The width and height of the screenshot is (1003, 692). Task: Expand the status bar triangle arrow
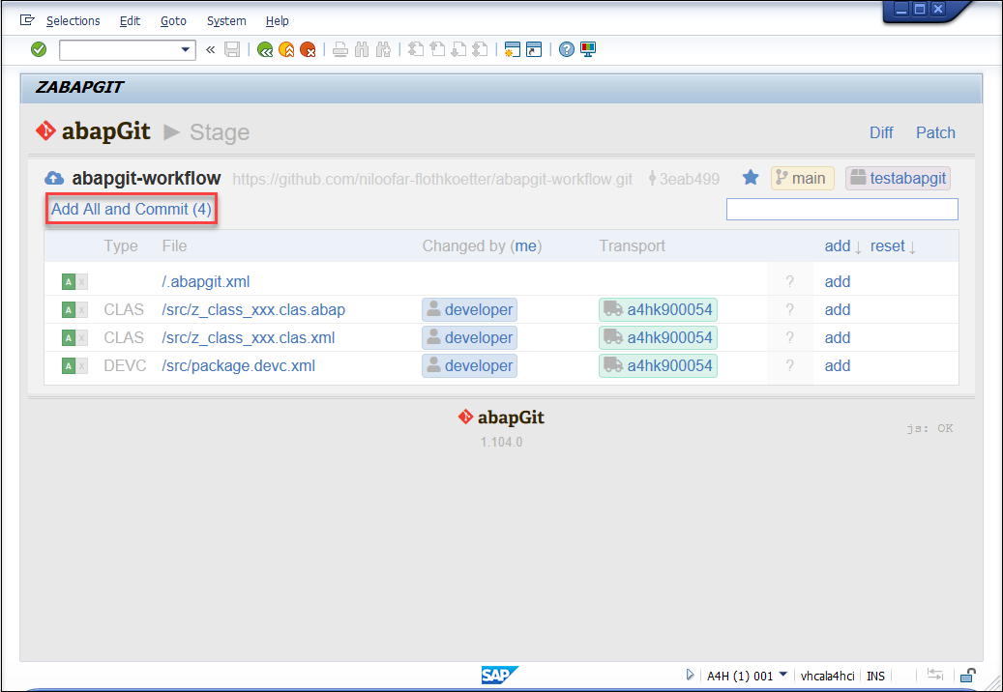(x=690, y=675)
